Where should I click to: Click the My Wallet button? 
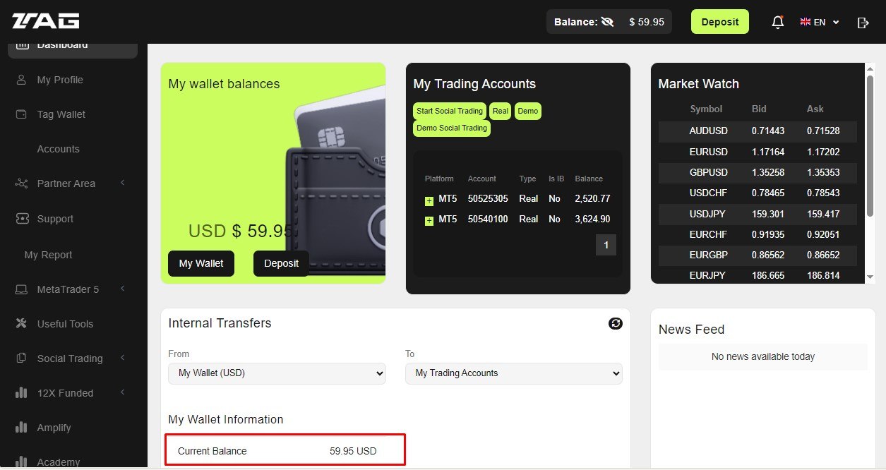coord(200,263)
